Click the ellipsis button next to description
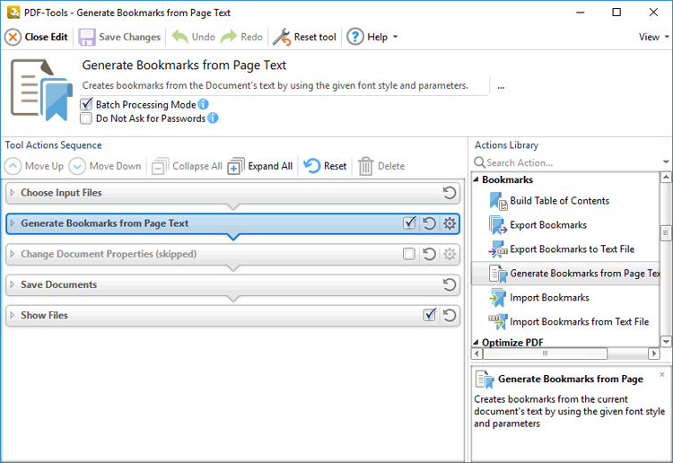Image resolution: width=673 pixels, height=463 pixels. (501, 86)
